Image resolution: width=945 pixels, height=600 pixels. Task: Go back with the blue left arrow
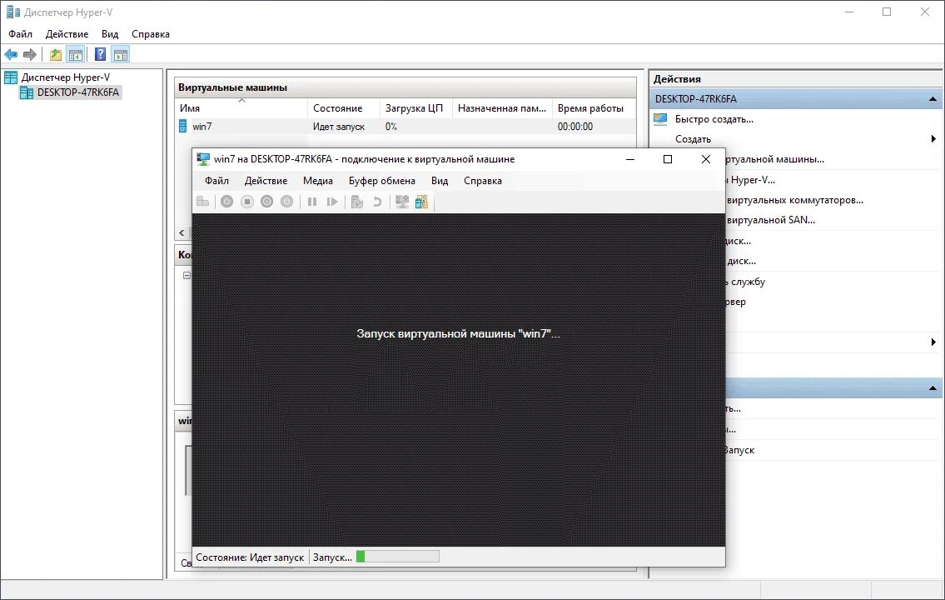[x=11, y=55]
